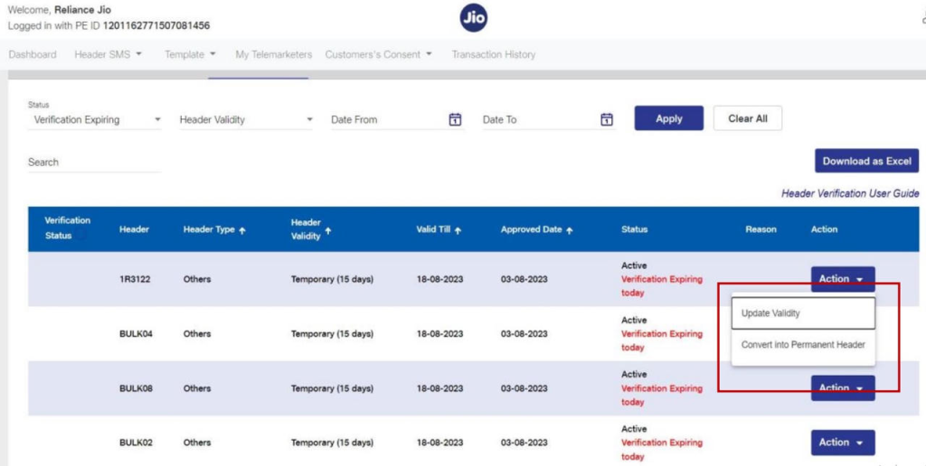926x466 pixels.
Task: Click header cell BULK02
Action: pyautogui.click(x=137, y=443)
